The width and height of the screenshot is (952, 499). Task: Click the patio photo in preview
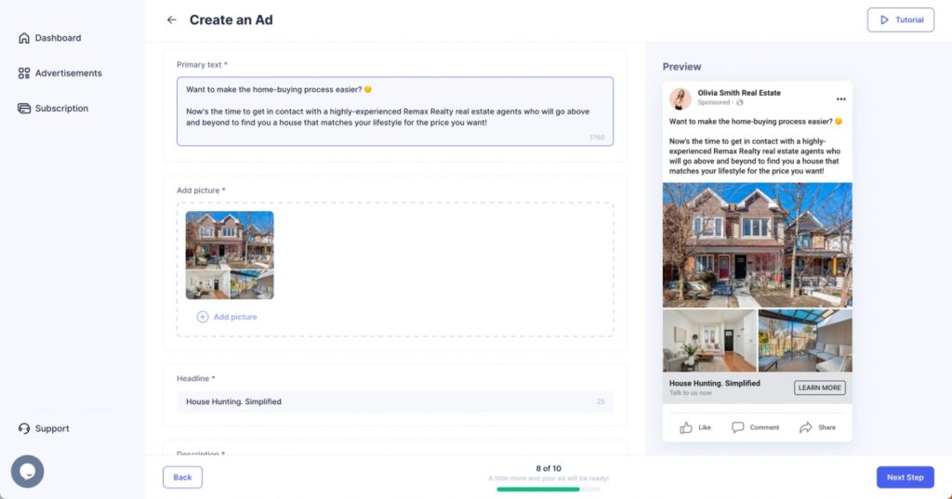tap(806, 340)
